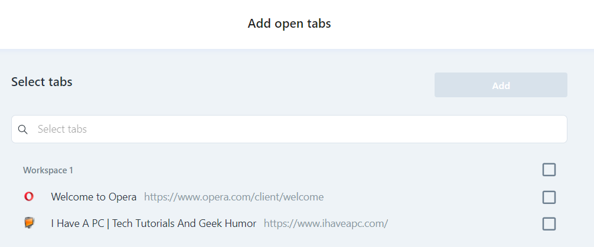The image size is (594, 247).
Task: Click the bold Select tabs heading
Action: [x=42, y=82]
